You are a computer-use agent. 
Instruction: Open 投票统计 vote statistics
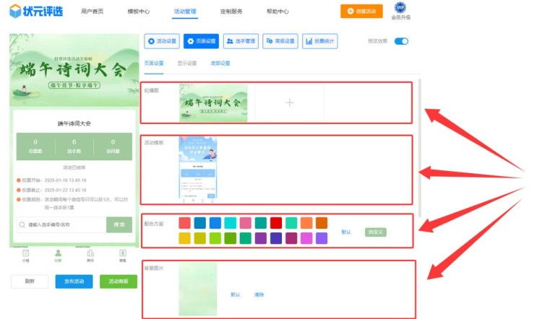[319, 41]
